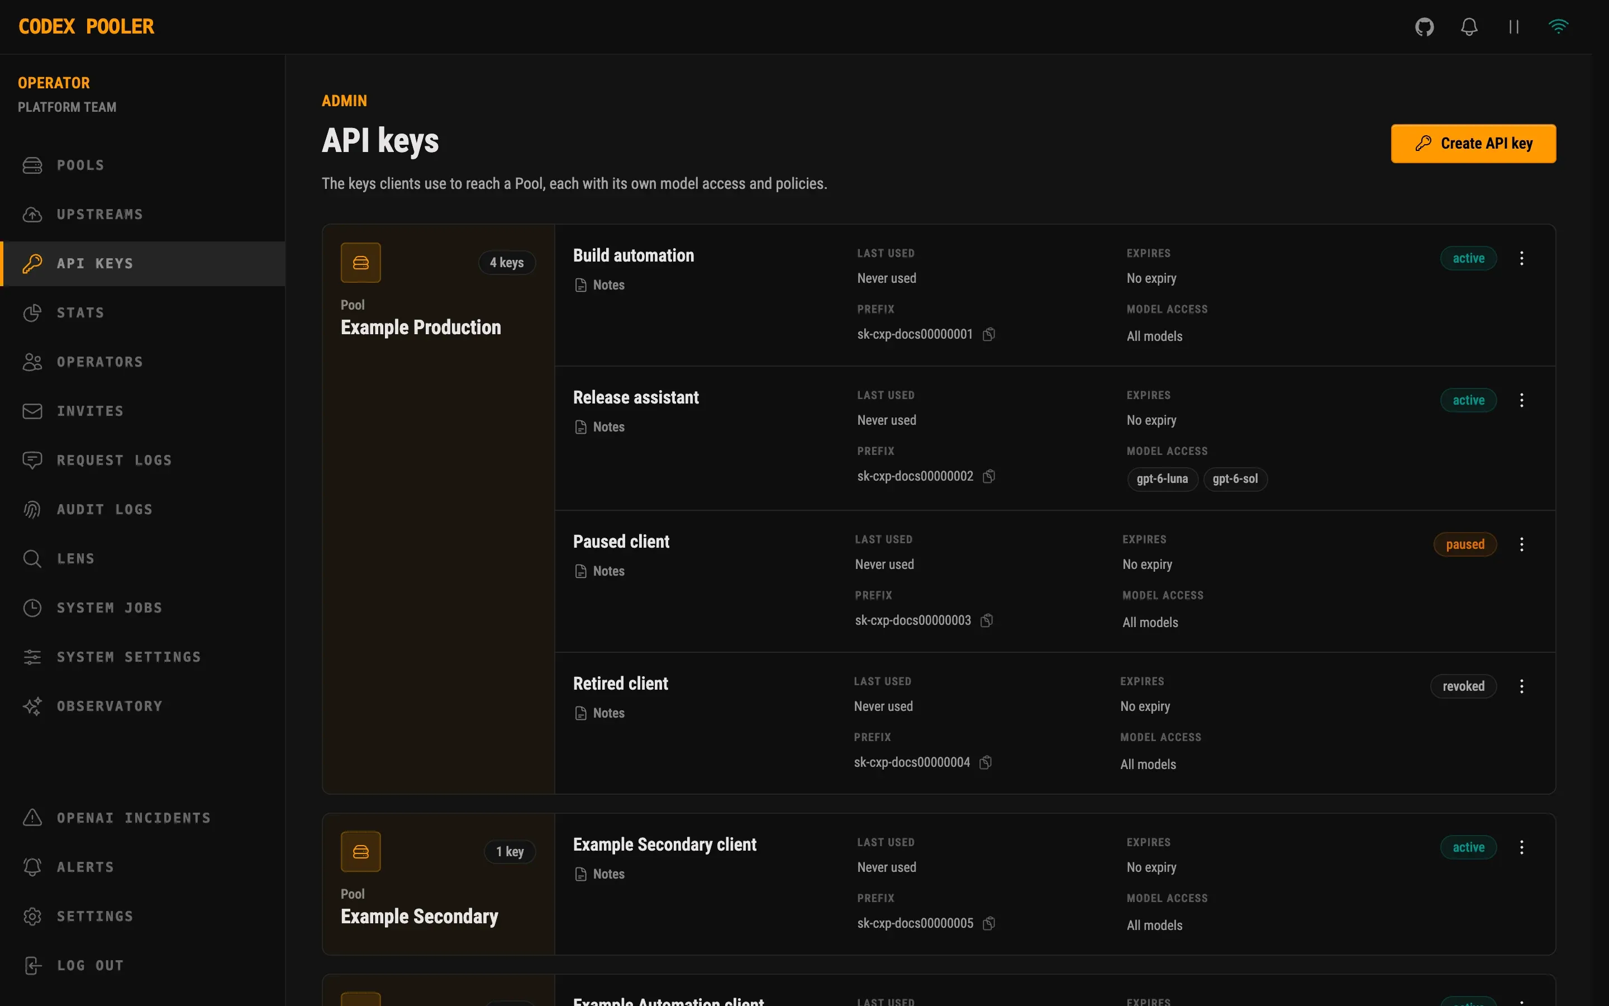Open Notes for Release assistant key
1609x1006 pixels.
pos(599,427)
